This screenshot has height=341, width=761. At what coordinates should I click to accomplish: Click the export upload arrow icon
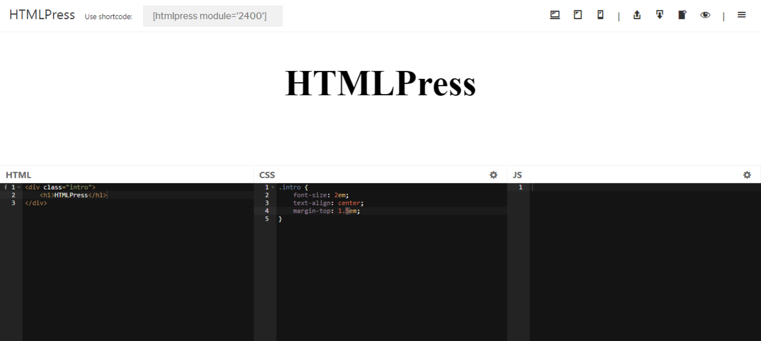click(x=637, y=15)
